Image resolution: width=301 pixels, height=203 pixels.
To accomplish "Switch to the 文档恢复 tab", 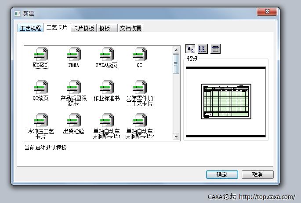I will point(131,28).
